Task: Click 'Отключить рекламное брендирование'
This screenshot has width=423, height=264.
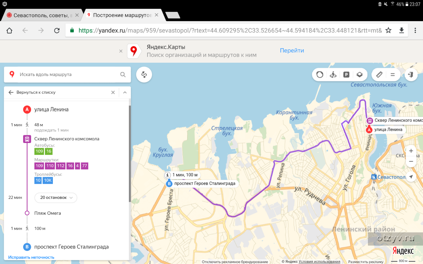Action: point(235,262)
